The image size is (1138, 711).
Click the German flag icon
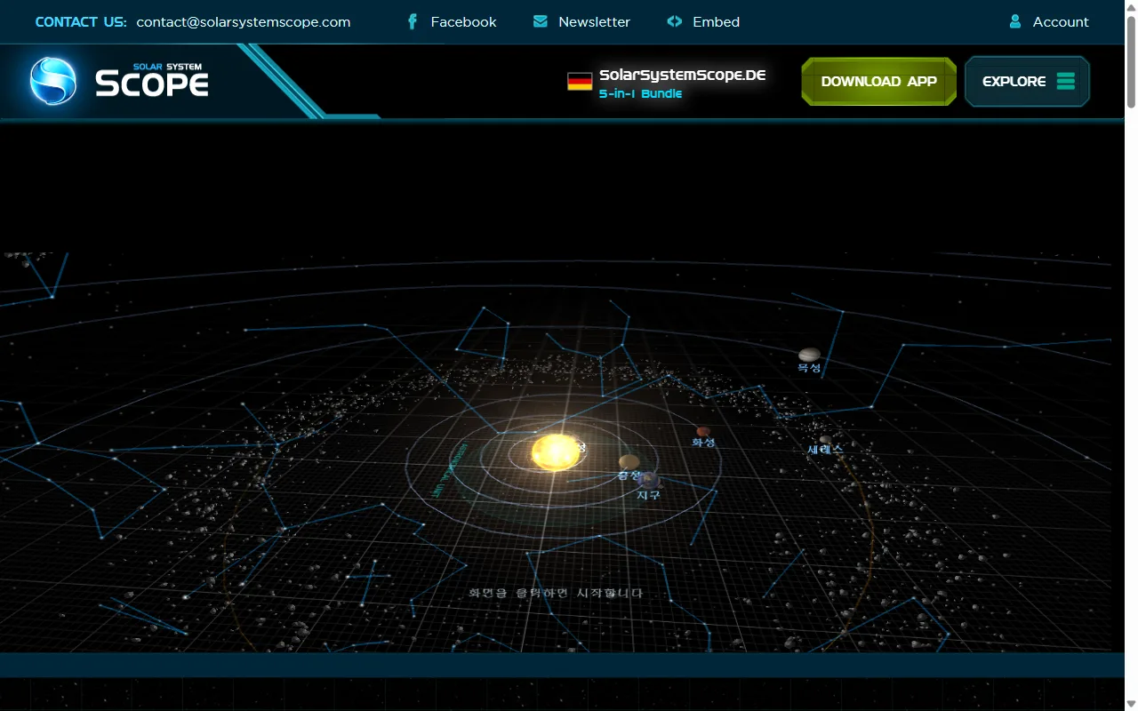tap(580, 82)
